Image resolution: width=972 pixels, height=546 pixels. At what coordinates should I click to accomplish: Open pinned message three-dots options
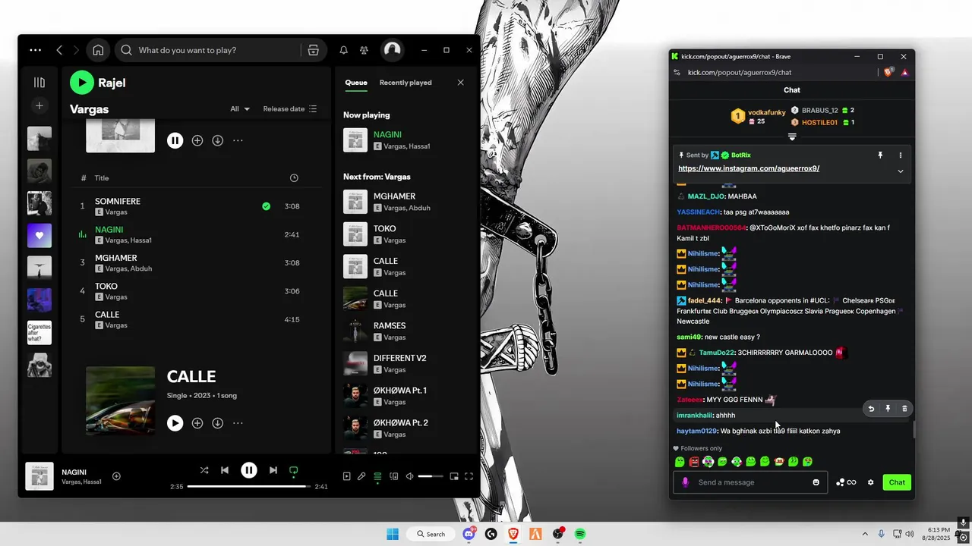coord(901,155)
